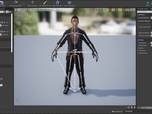Click the Vertices statistic in viewport overlay
This screenshot has width=152, height=114.
pos(19,19)
